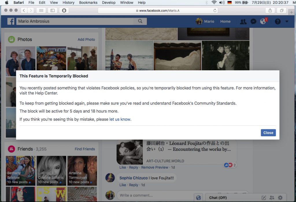
Task: Click the 'let us know' link
Action: click(120, 119)
